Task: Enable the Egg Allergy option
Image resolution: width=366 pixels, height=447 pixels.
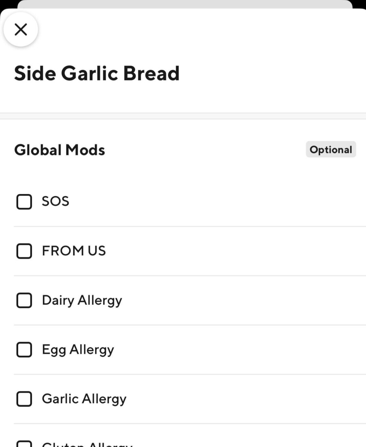Action: tap(24, 350)
